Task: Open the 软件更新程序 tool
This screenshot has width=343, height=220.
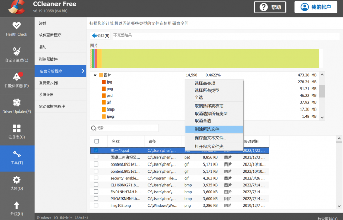Action: point(61,35)
